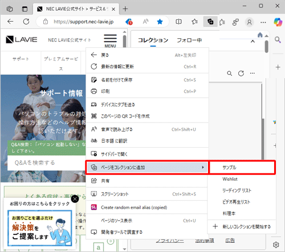Image resolution: width=285 pixels, height=252 pixels.
Task: Choose デバイスにタブを送る in the context menu
Action: 147,104
